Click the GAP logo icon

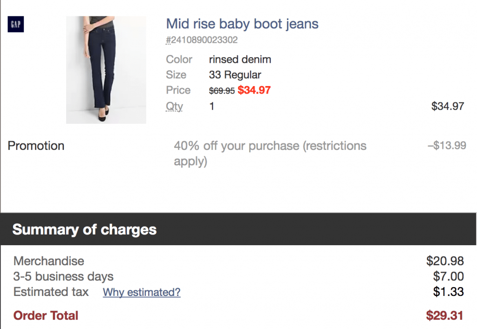pos(15,24)
